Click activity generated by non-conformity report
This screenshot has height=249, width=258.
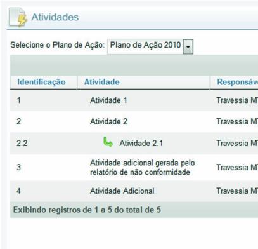(x=143, y=168)
